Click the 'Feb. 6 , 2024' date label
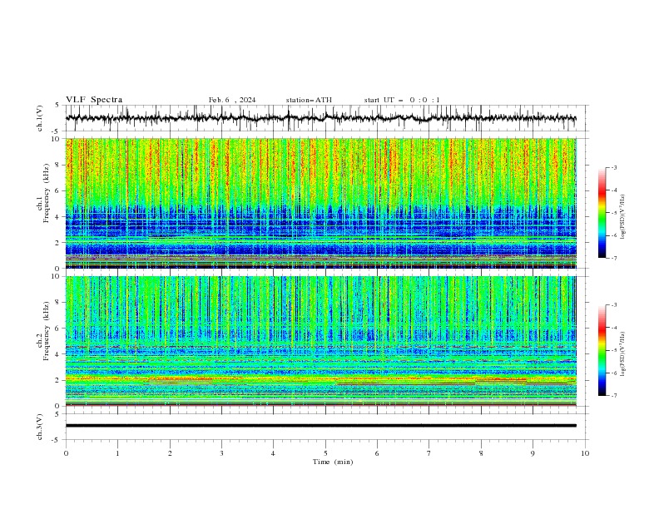659x509 pixels. click(x=232, y=100)
